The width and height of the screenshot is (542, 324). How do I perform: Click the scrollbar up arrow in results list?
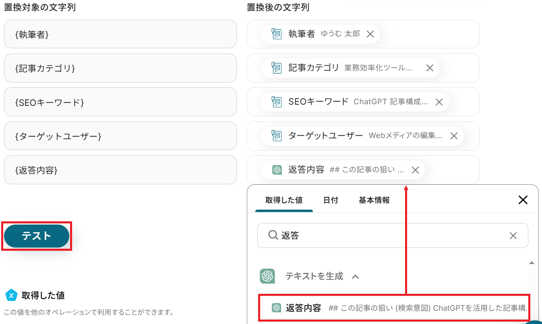tap(532, 263)
